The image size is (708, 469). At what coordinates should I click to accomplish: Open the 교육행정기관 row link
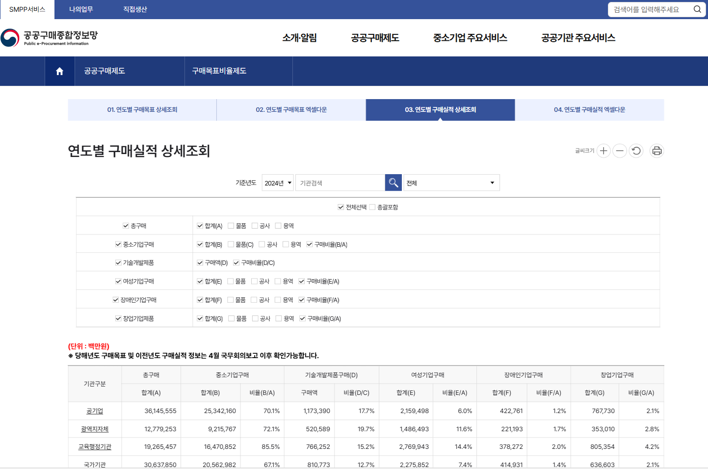coord(95,447)
